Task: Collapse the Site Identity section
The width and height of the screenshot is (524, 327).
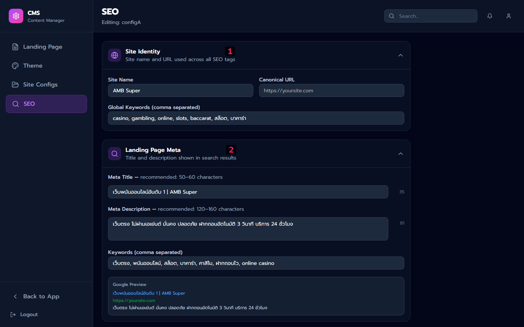Action: click(x=400, y=55)
